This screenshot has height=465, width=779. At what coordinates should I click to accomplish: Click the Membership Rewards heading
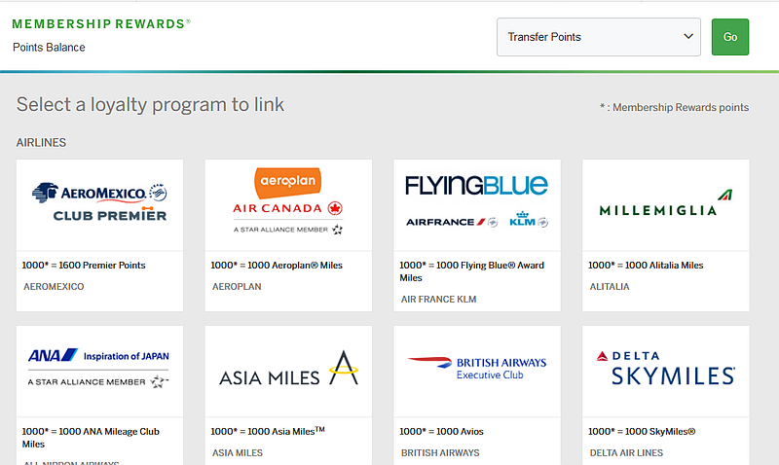(x=101, y=23)
